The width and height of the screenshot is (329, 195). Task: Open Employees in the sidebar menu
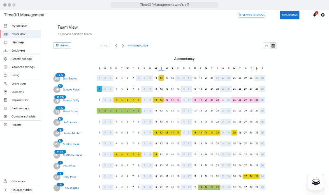pyautogui.click(x=18, y=50)
